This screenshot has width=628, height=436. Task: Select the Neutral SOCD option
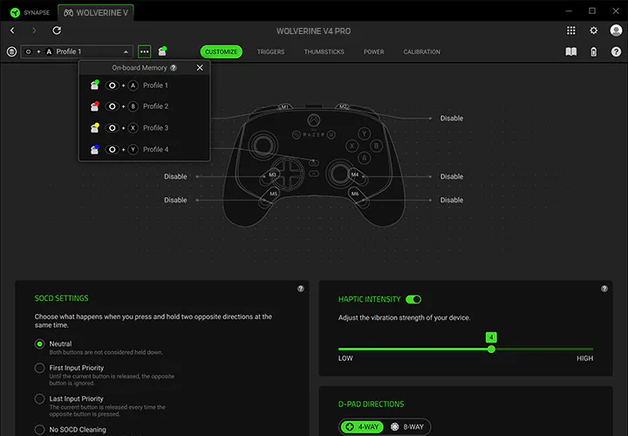[39, 344]
